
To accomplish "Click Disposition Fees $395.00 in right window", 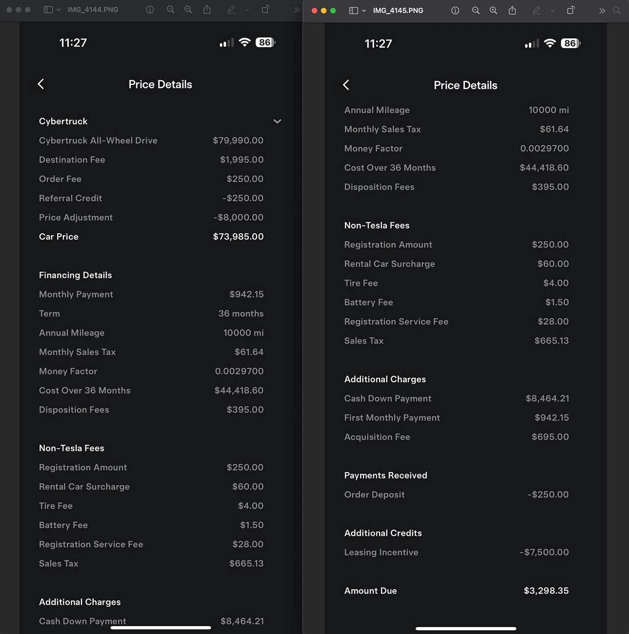I will coord(456,187).
